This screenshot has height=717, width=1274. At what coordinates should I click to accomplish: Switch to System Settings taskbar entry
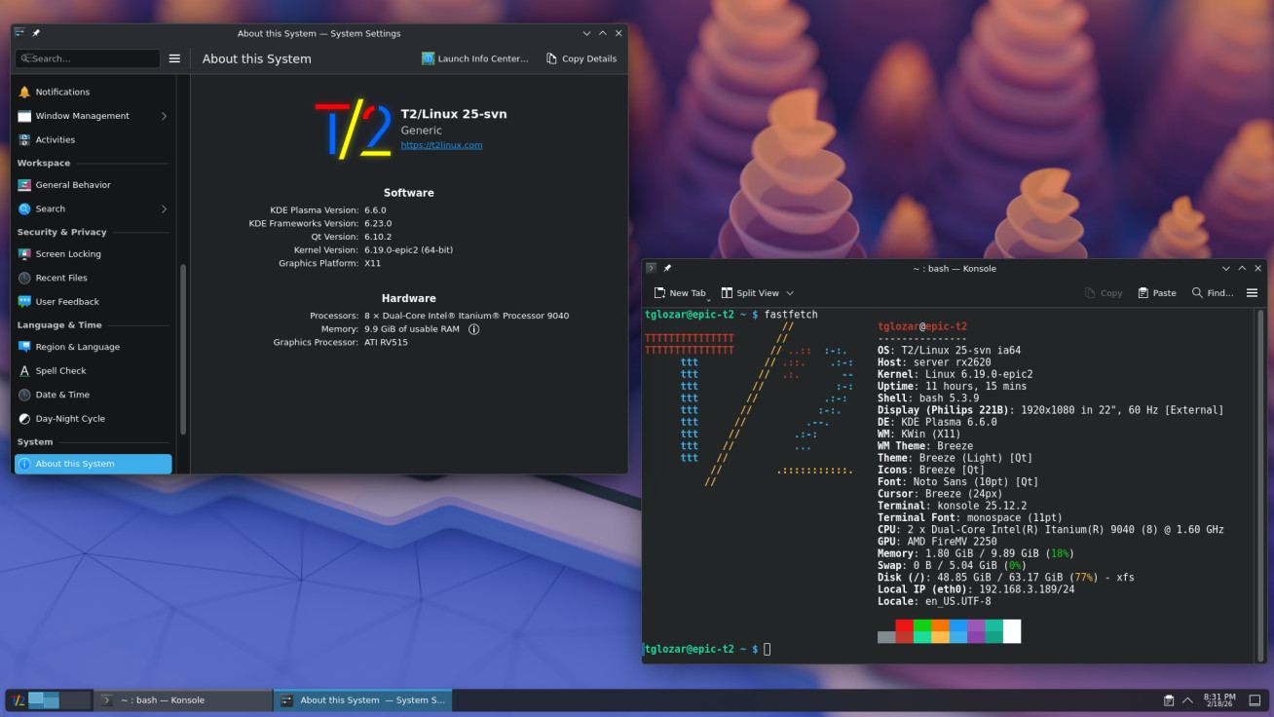click(362, 700)
